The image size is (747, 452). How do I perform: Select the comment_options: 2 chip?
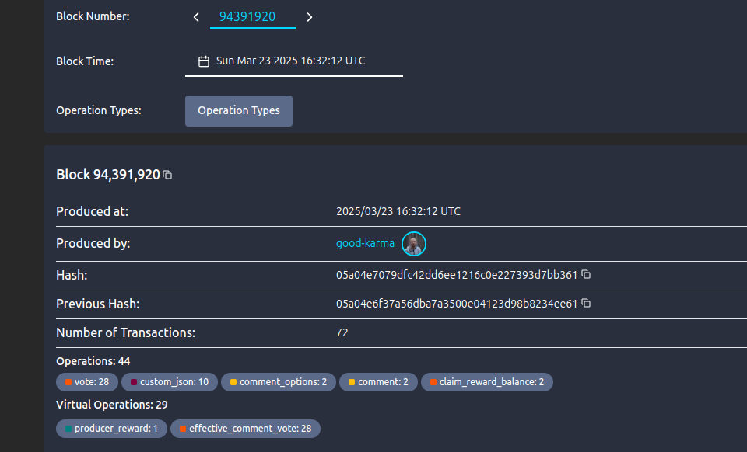[x=278, y=382]
